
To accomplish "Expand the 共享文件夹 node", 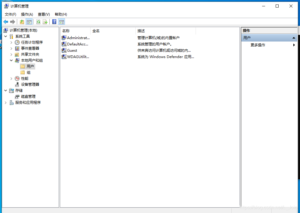I will [x=11, y=54].
